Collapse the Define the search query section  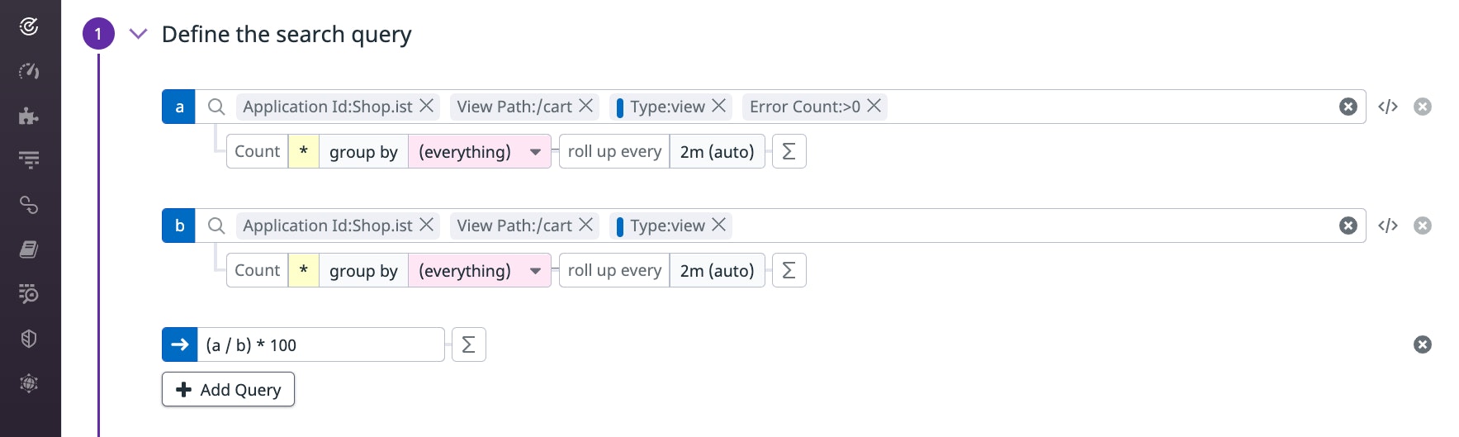pyautogui.click(x=138, y=34)
